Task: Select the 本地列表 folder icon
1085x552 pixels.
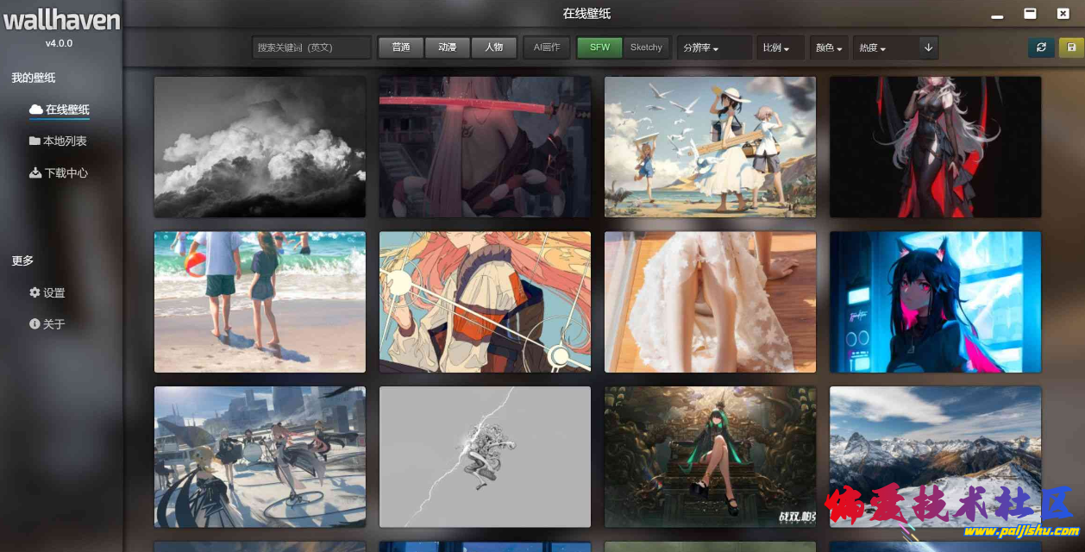Action: [x=34, y=141]
